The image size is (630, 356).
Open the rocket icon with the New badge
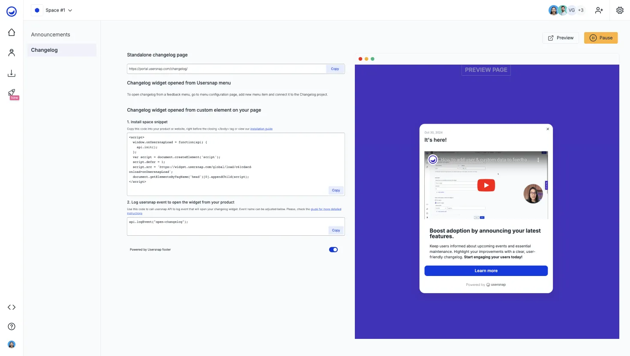(12, 93)
